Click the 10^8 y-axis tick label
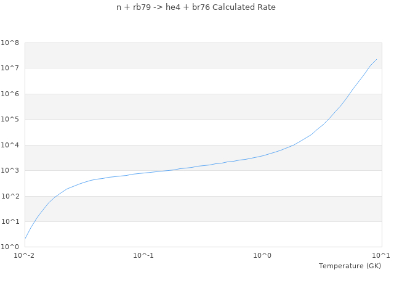 click(x=10, y=43)
